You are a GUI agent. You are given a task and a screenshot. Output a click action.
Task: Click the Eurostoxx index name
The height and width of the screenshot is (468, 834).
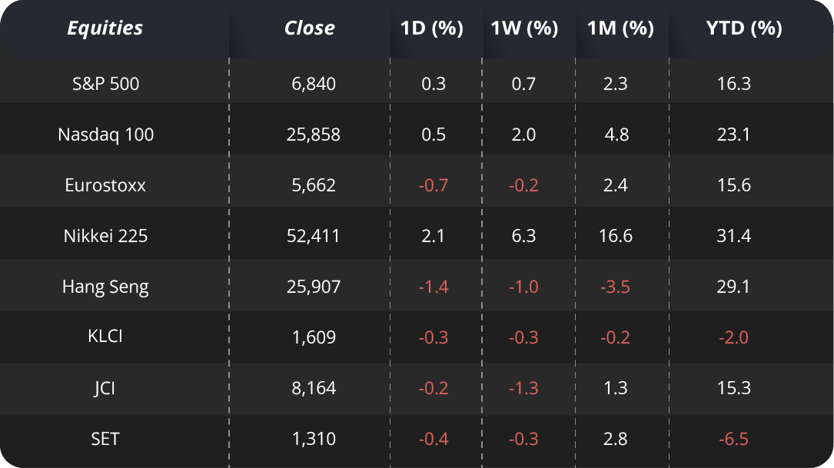pos(105,185)
